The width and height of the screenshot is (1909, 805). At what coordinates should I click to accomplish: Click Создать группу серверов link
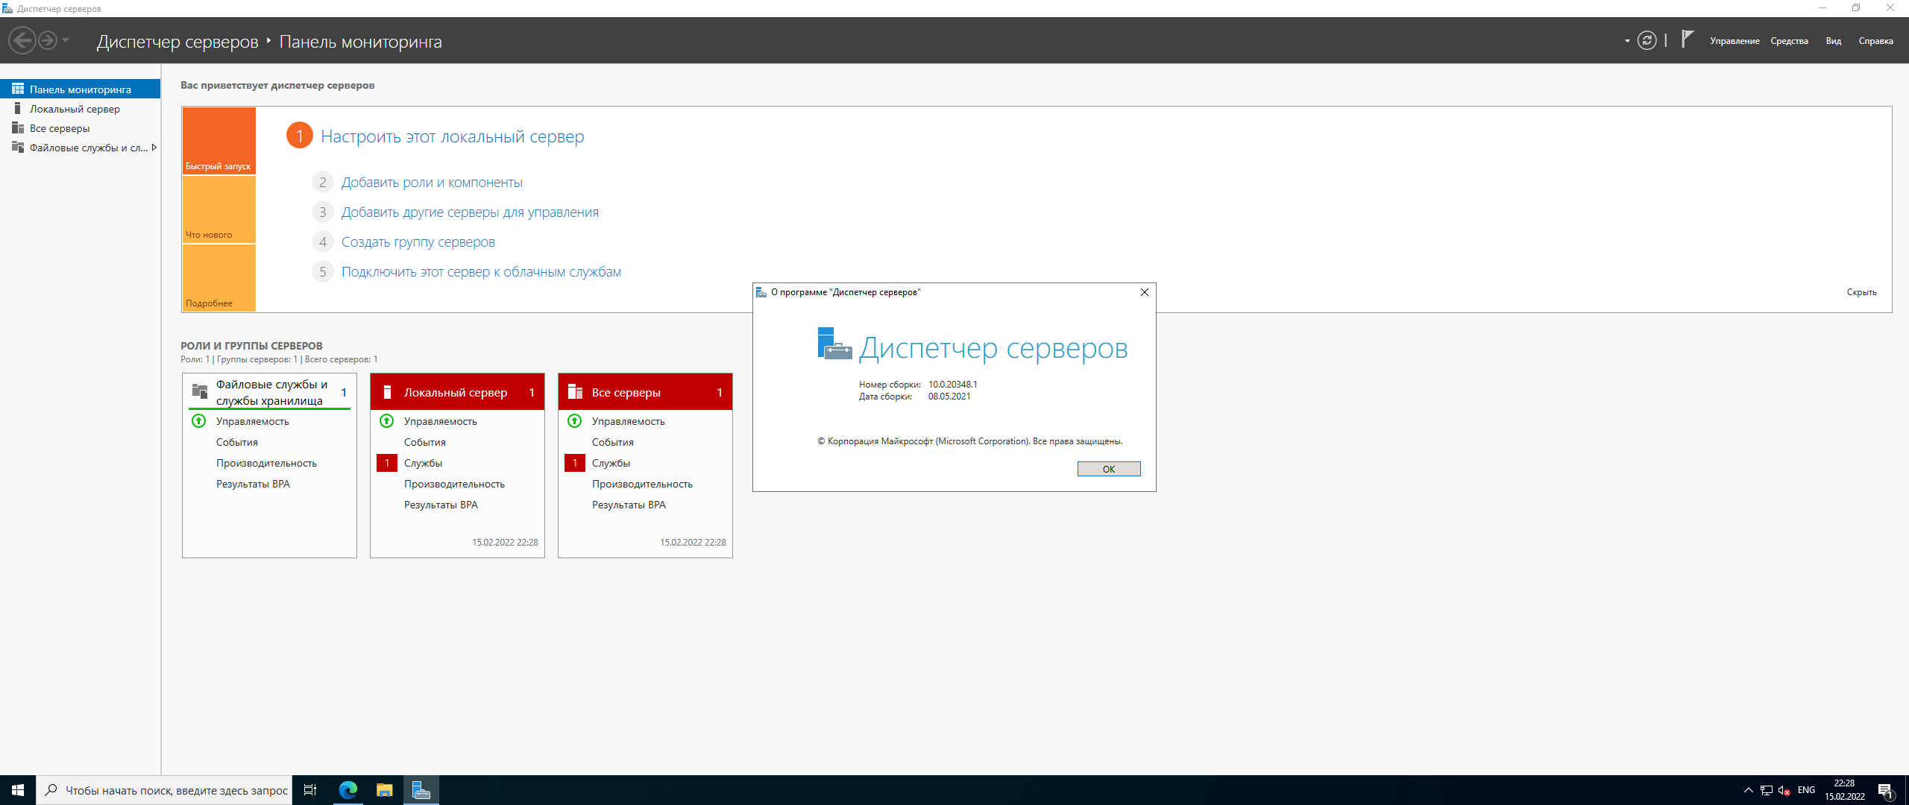pos(418,242)
